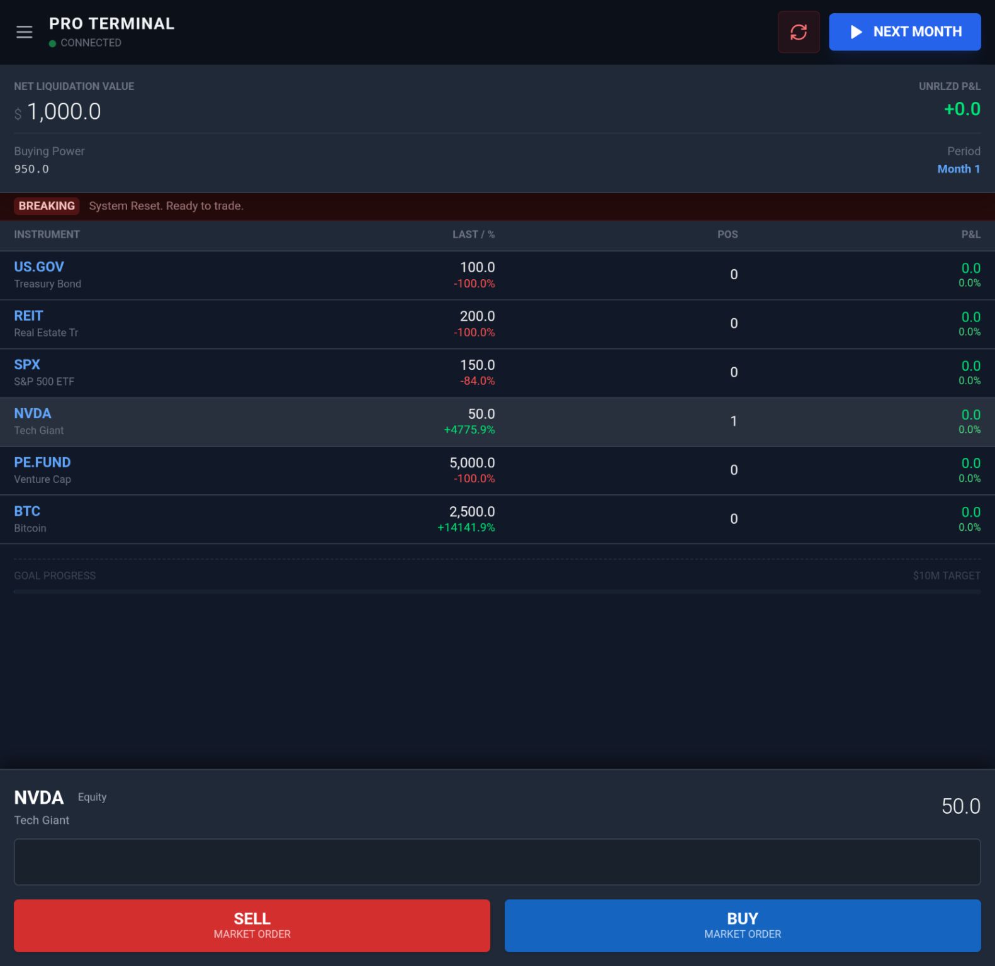Click the SELL market order button

pos(252,925)
